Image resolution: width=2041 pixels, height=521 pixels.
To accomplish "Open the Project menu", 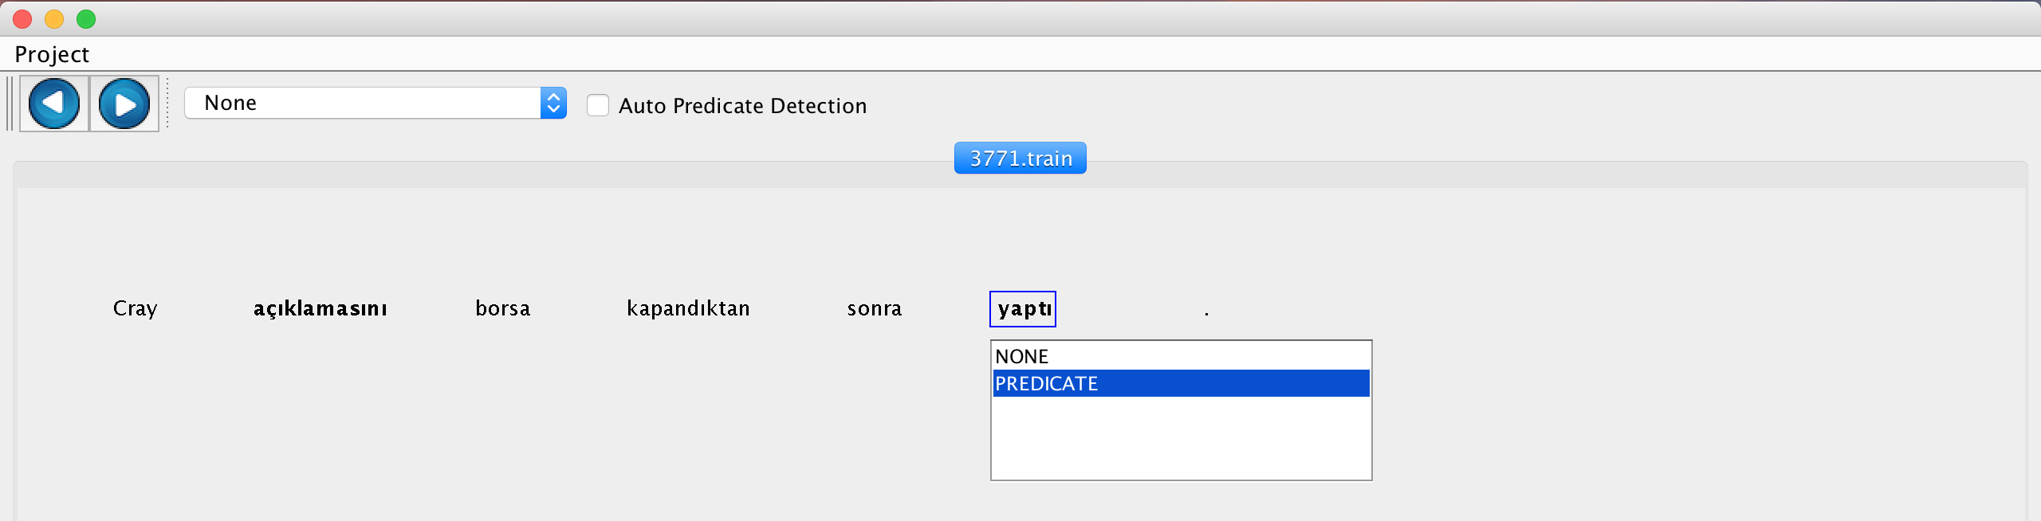I will point(52,54).
